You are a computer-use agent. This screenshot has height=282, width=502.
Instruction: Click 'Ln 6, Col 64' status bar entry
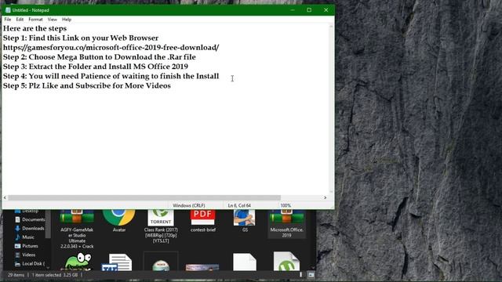[x=239, y=205]
